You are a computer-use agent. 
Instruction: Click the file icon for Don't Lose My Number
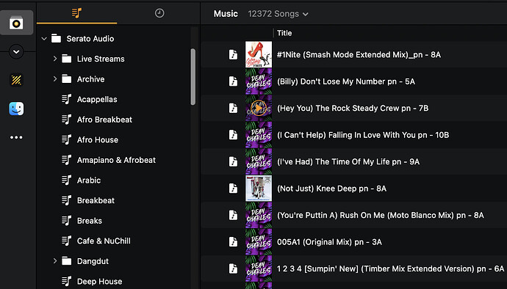(x=233, y=81)
